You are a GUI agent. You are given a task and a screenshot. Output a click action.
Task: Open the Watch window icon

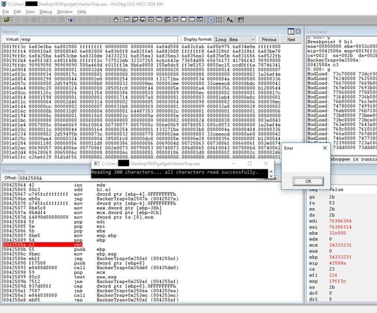click(135, 20)
